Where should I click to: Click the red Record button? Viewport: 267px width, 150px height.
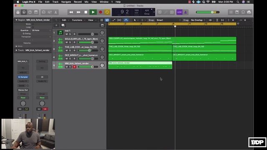click(x=100, y=12)
